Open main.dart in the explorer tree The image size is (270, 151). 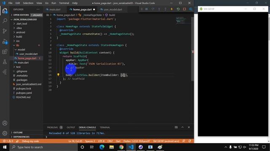click(x=26, y=62)
